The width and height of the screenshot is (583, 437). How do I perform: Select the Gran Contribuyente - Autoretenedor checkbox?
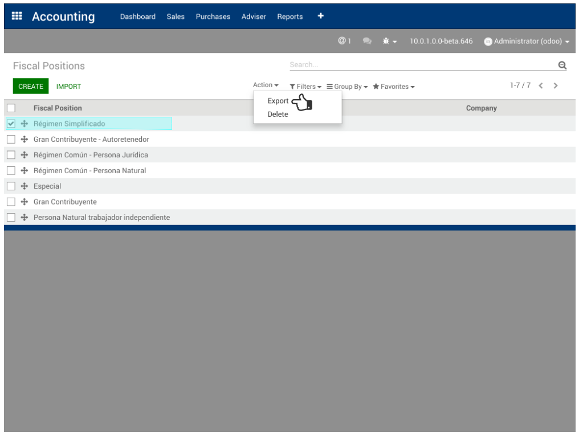[x=11, y=139]
